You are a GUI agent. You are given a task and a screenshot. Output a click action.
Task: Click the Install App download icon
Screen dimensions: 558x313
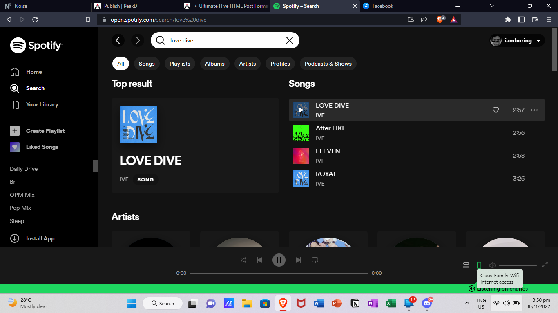pos(15,238)
